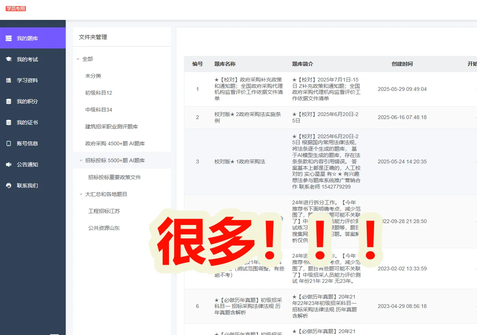The image size is (477, 335).
Task: Collapse the 大汇总和各地题目 node
Action: click(80, 194)
